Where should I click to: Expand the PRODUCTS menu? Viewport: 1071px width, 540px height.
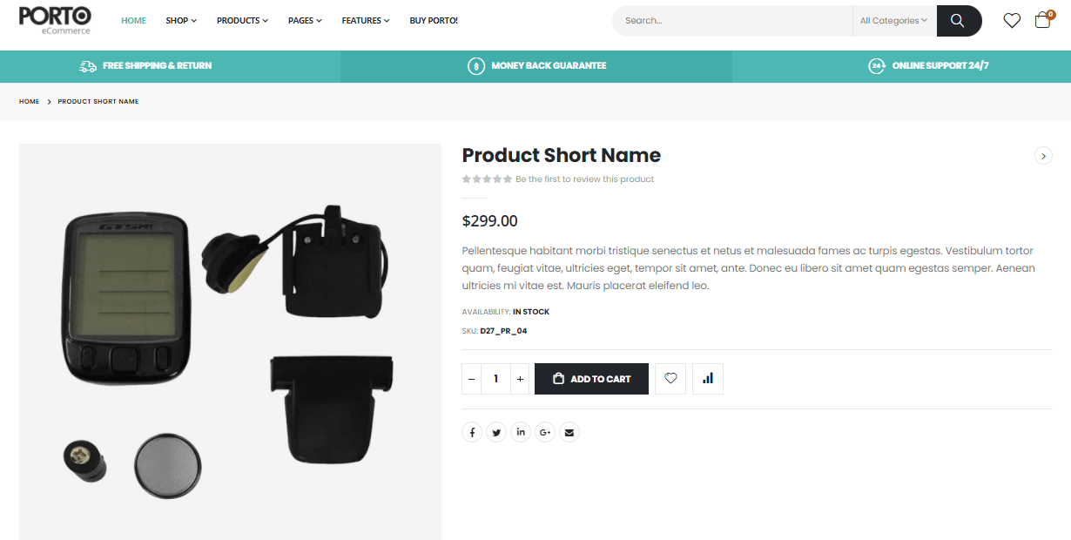point(241,20)
